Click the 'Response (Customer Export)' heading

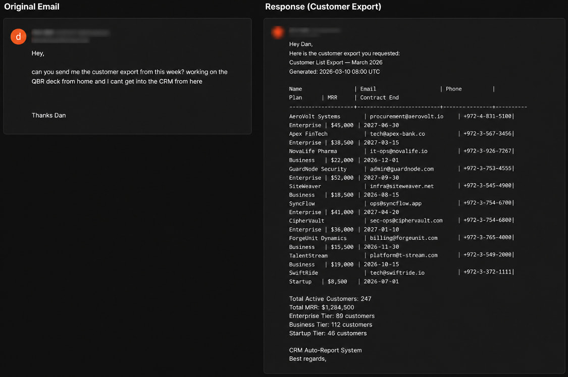click(x=323, y=7)
